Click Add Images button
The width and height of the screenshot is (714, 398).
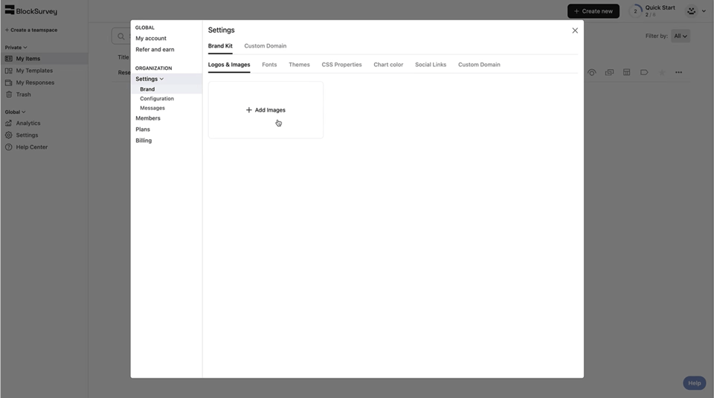[266, 110]
